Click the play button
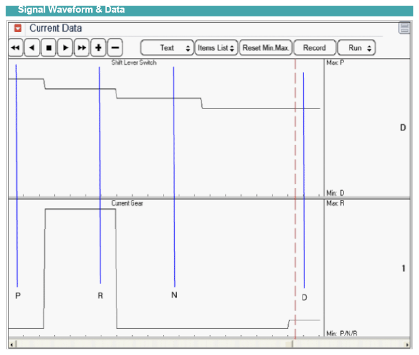The image size is (419, 355). [x=65, y=48]
